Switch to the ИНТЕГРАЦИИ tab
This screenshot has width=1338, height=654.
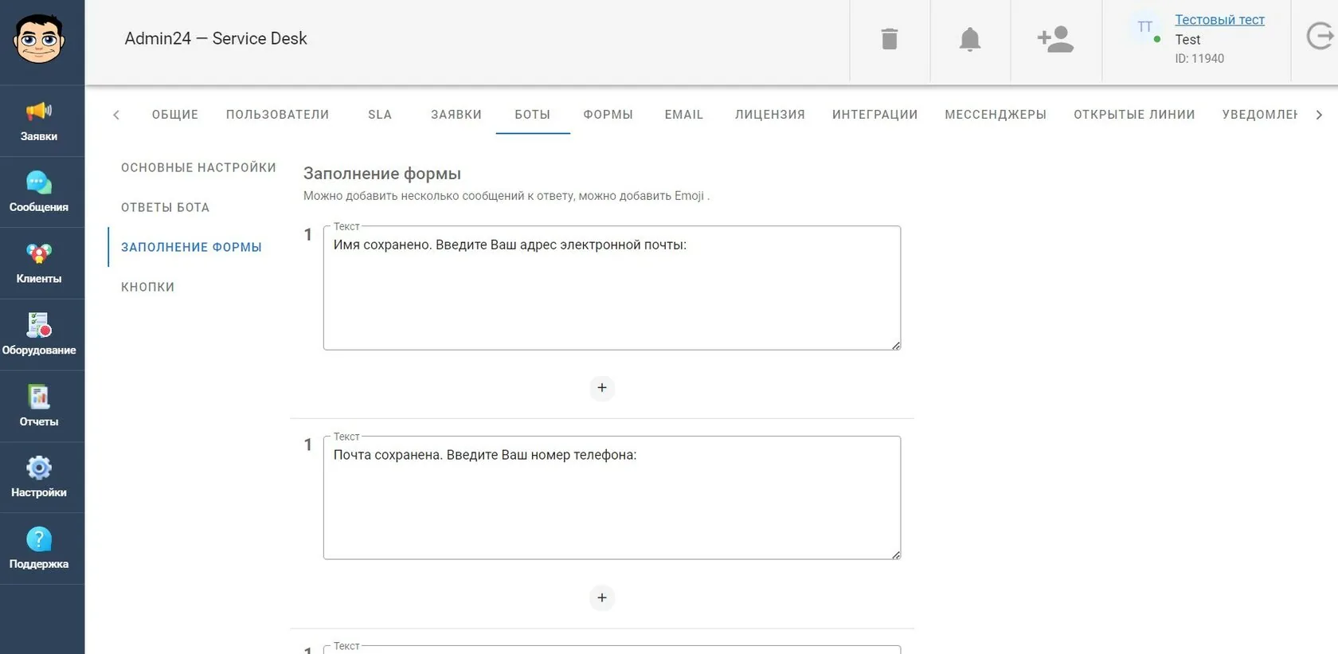coord(875,115)
